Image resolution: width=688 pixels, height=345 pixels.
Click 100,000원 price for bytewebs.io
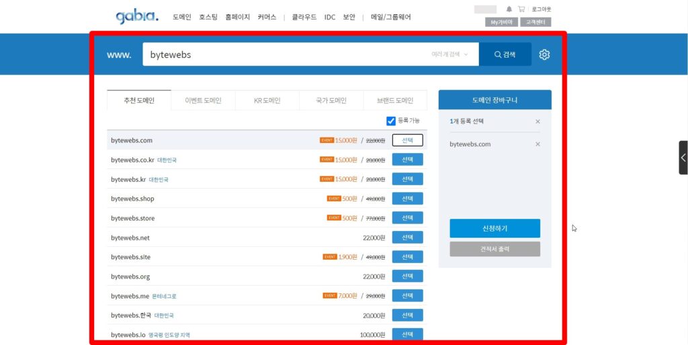pyautogui.click(x=372, y=335)
